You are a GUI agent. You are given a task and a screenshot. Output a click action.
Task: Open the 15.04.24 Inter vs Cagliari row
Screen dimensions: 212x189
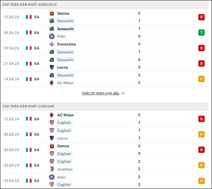tap(104, 181)
